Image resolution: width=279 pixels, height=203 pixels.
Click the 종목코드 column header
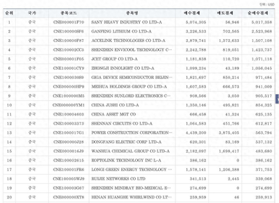pyautogui.click(x=69, y=13)
